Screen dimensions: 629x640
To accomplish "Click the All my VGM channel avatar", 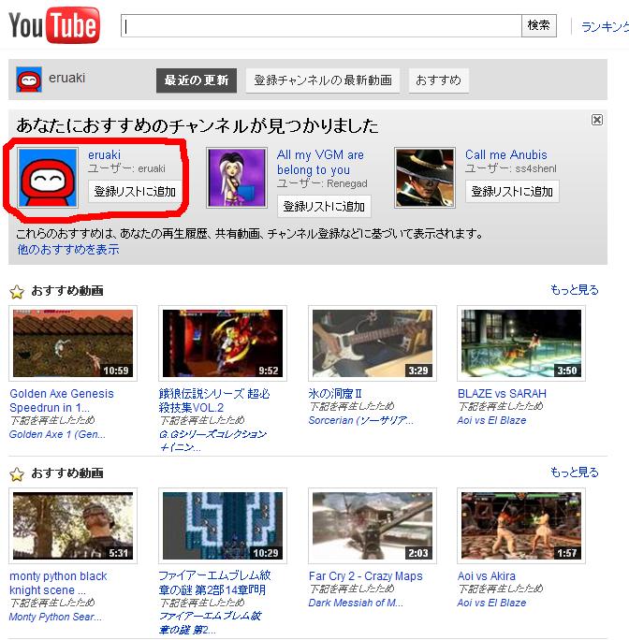I will click(x=237, y=178).
